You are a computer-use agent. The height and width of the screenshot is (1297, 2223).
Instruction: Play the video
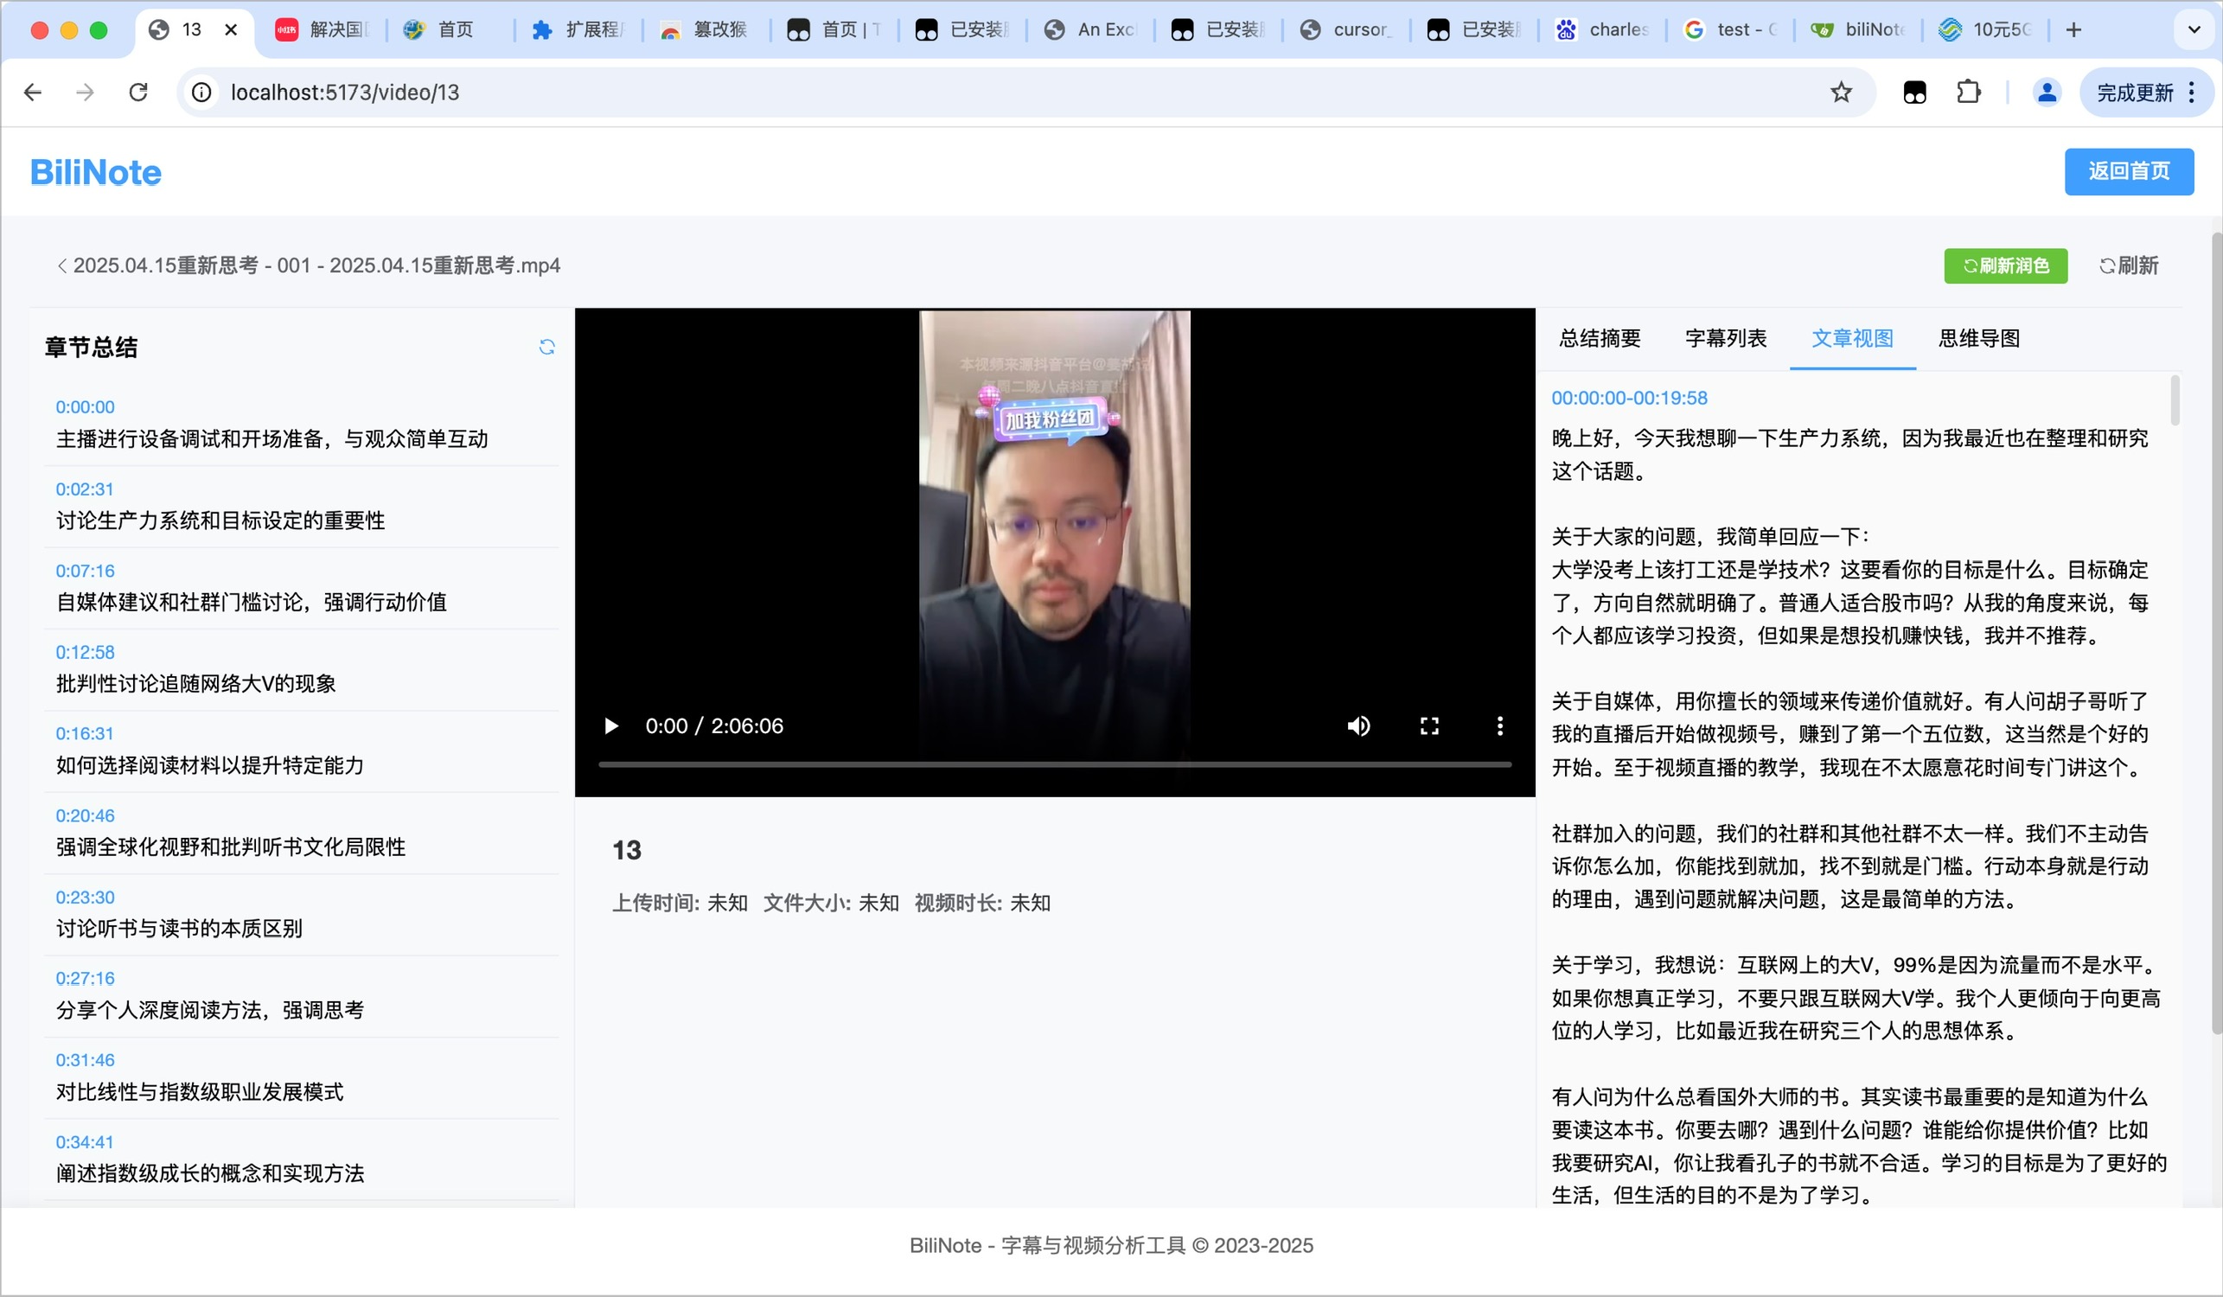pyautogui.click(x=610, y=726)
